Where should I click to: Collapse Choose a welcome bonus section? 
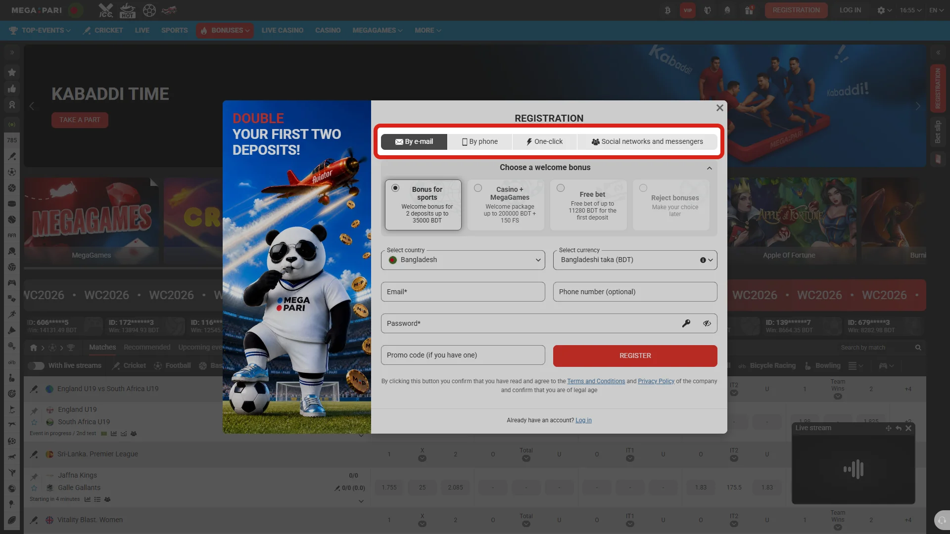[x=710, y=168]
